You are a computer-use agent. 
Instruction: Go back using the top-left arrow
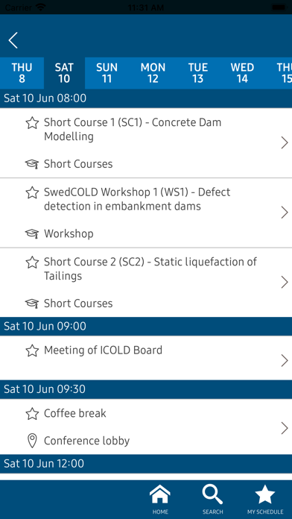click(13, 41)
